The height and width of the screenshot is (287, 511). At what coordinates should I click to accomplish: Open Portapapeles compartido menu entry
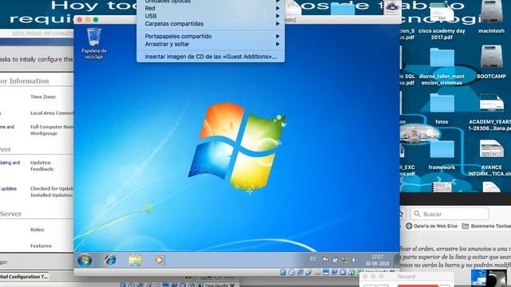point(210,36)
